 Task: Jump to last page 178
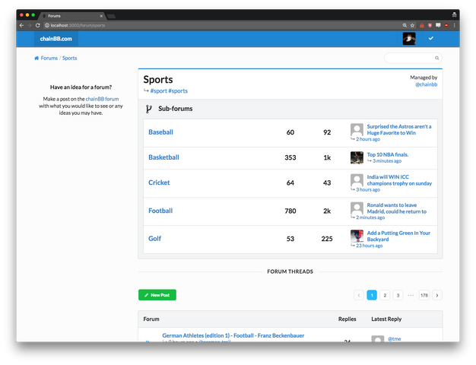click(x=424, y=295)
